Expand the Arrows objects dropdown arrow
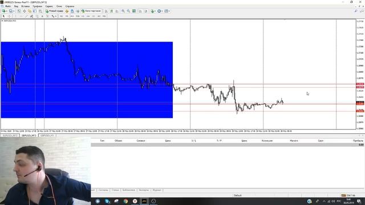This screenshot has width=365, height=205. 56,16
